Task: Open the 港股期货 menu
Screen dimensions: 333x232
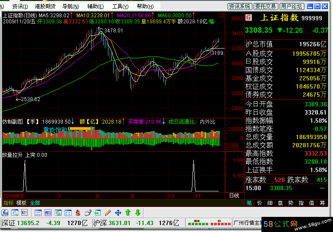Action: [45, 6]
